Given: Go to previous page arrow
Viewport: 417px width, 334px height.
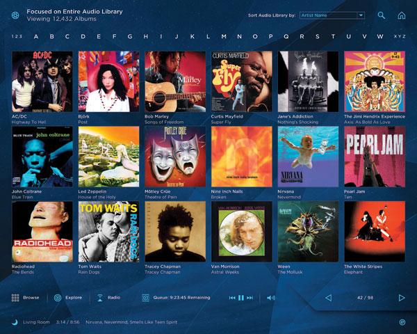Looking at the screenshot, I should [329, 298].
